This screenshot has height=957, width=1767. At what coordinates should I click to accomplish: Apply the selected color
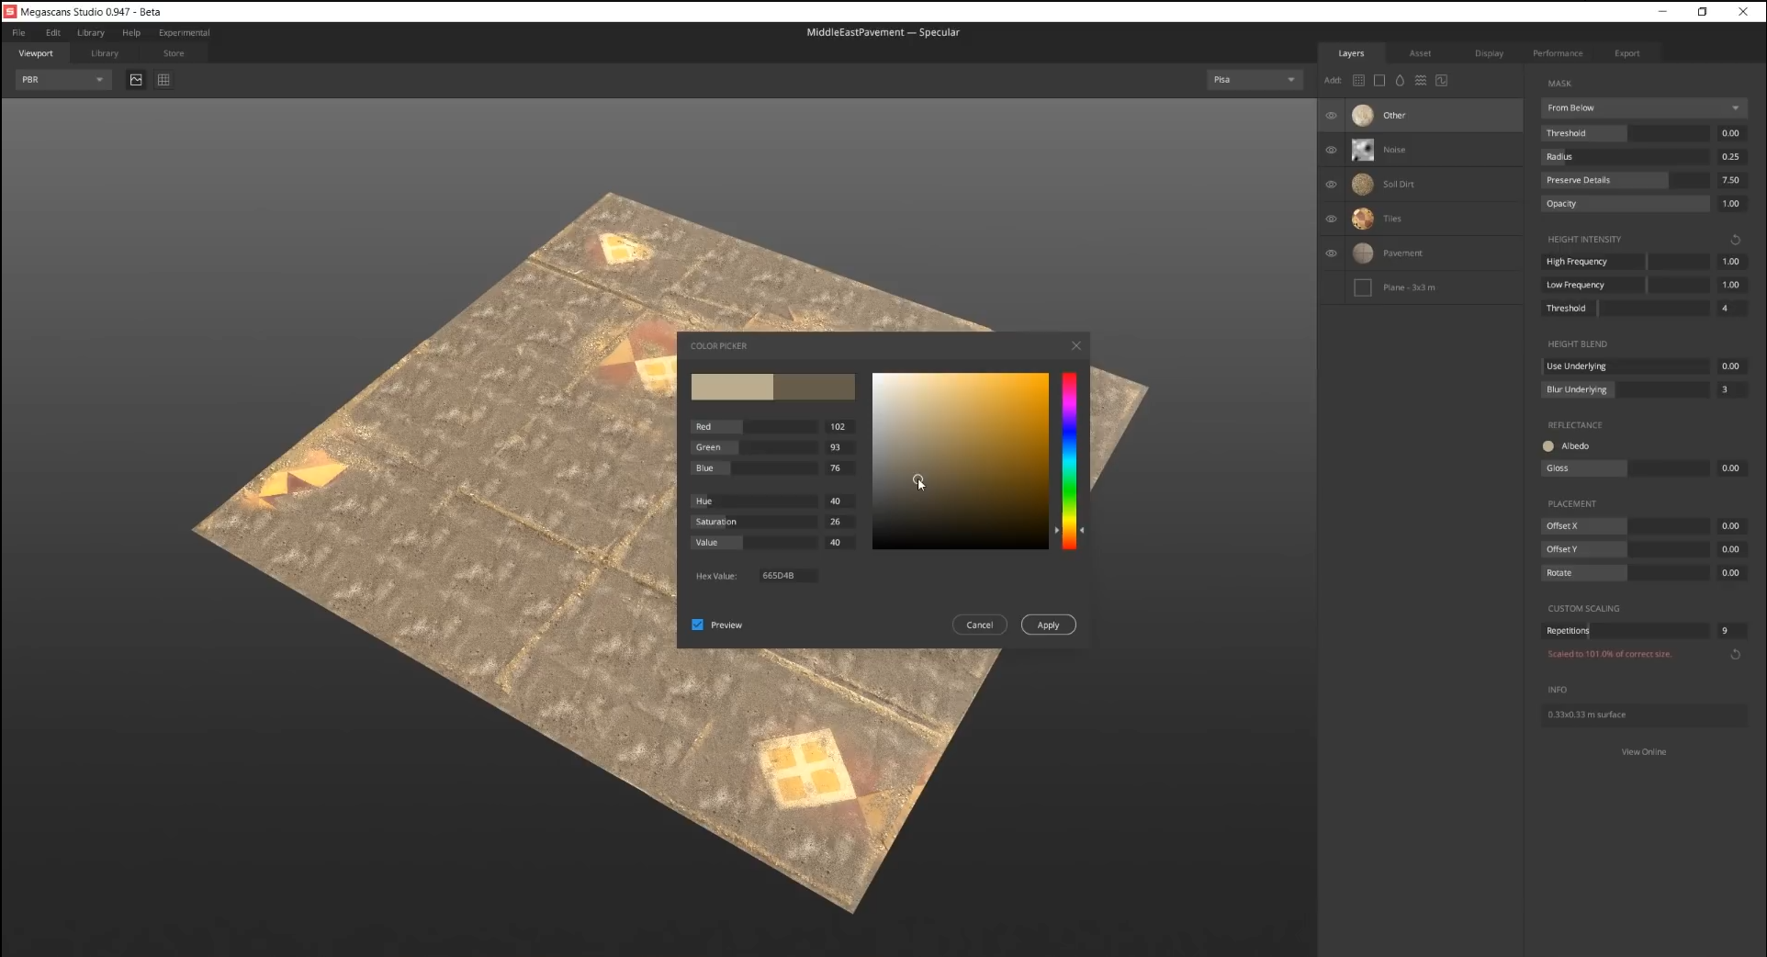(1048, 625)
